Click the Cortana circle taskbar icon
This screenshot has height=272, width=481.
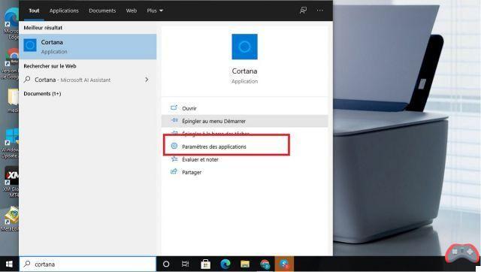click(166, 264)
